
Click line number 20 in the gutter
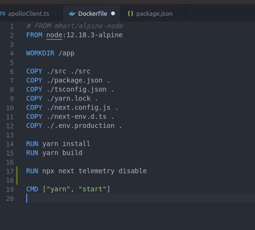pos(10,199)
